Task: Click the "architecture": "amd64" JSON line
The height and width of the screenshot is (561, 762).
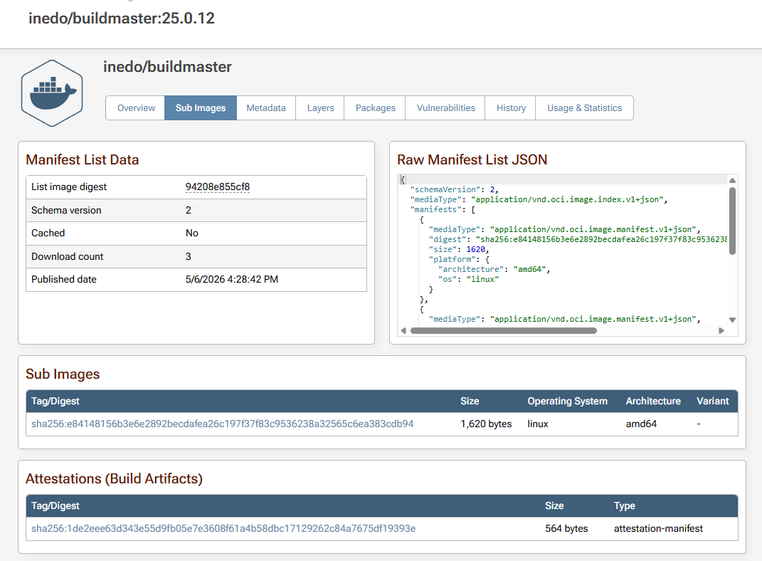Action: [494, 269]
